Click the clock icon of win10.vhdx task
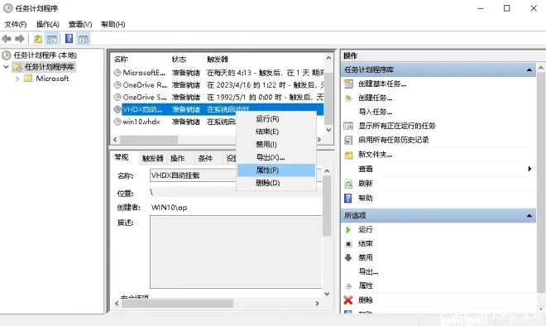 click(117, 121)
